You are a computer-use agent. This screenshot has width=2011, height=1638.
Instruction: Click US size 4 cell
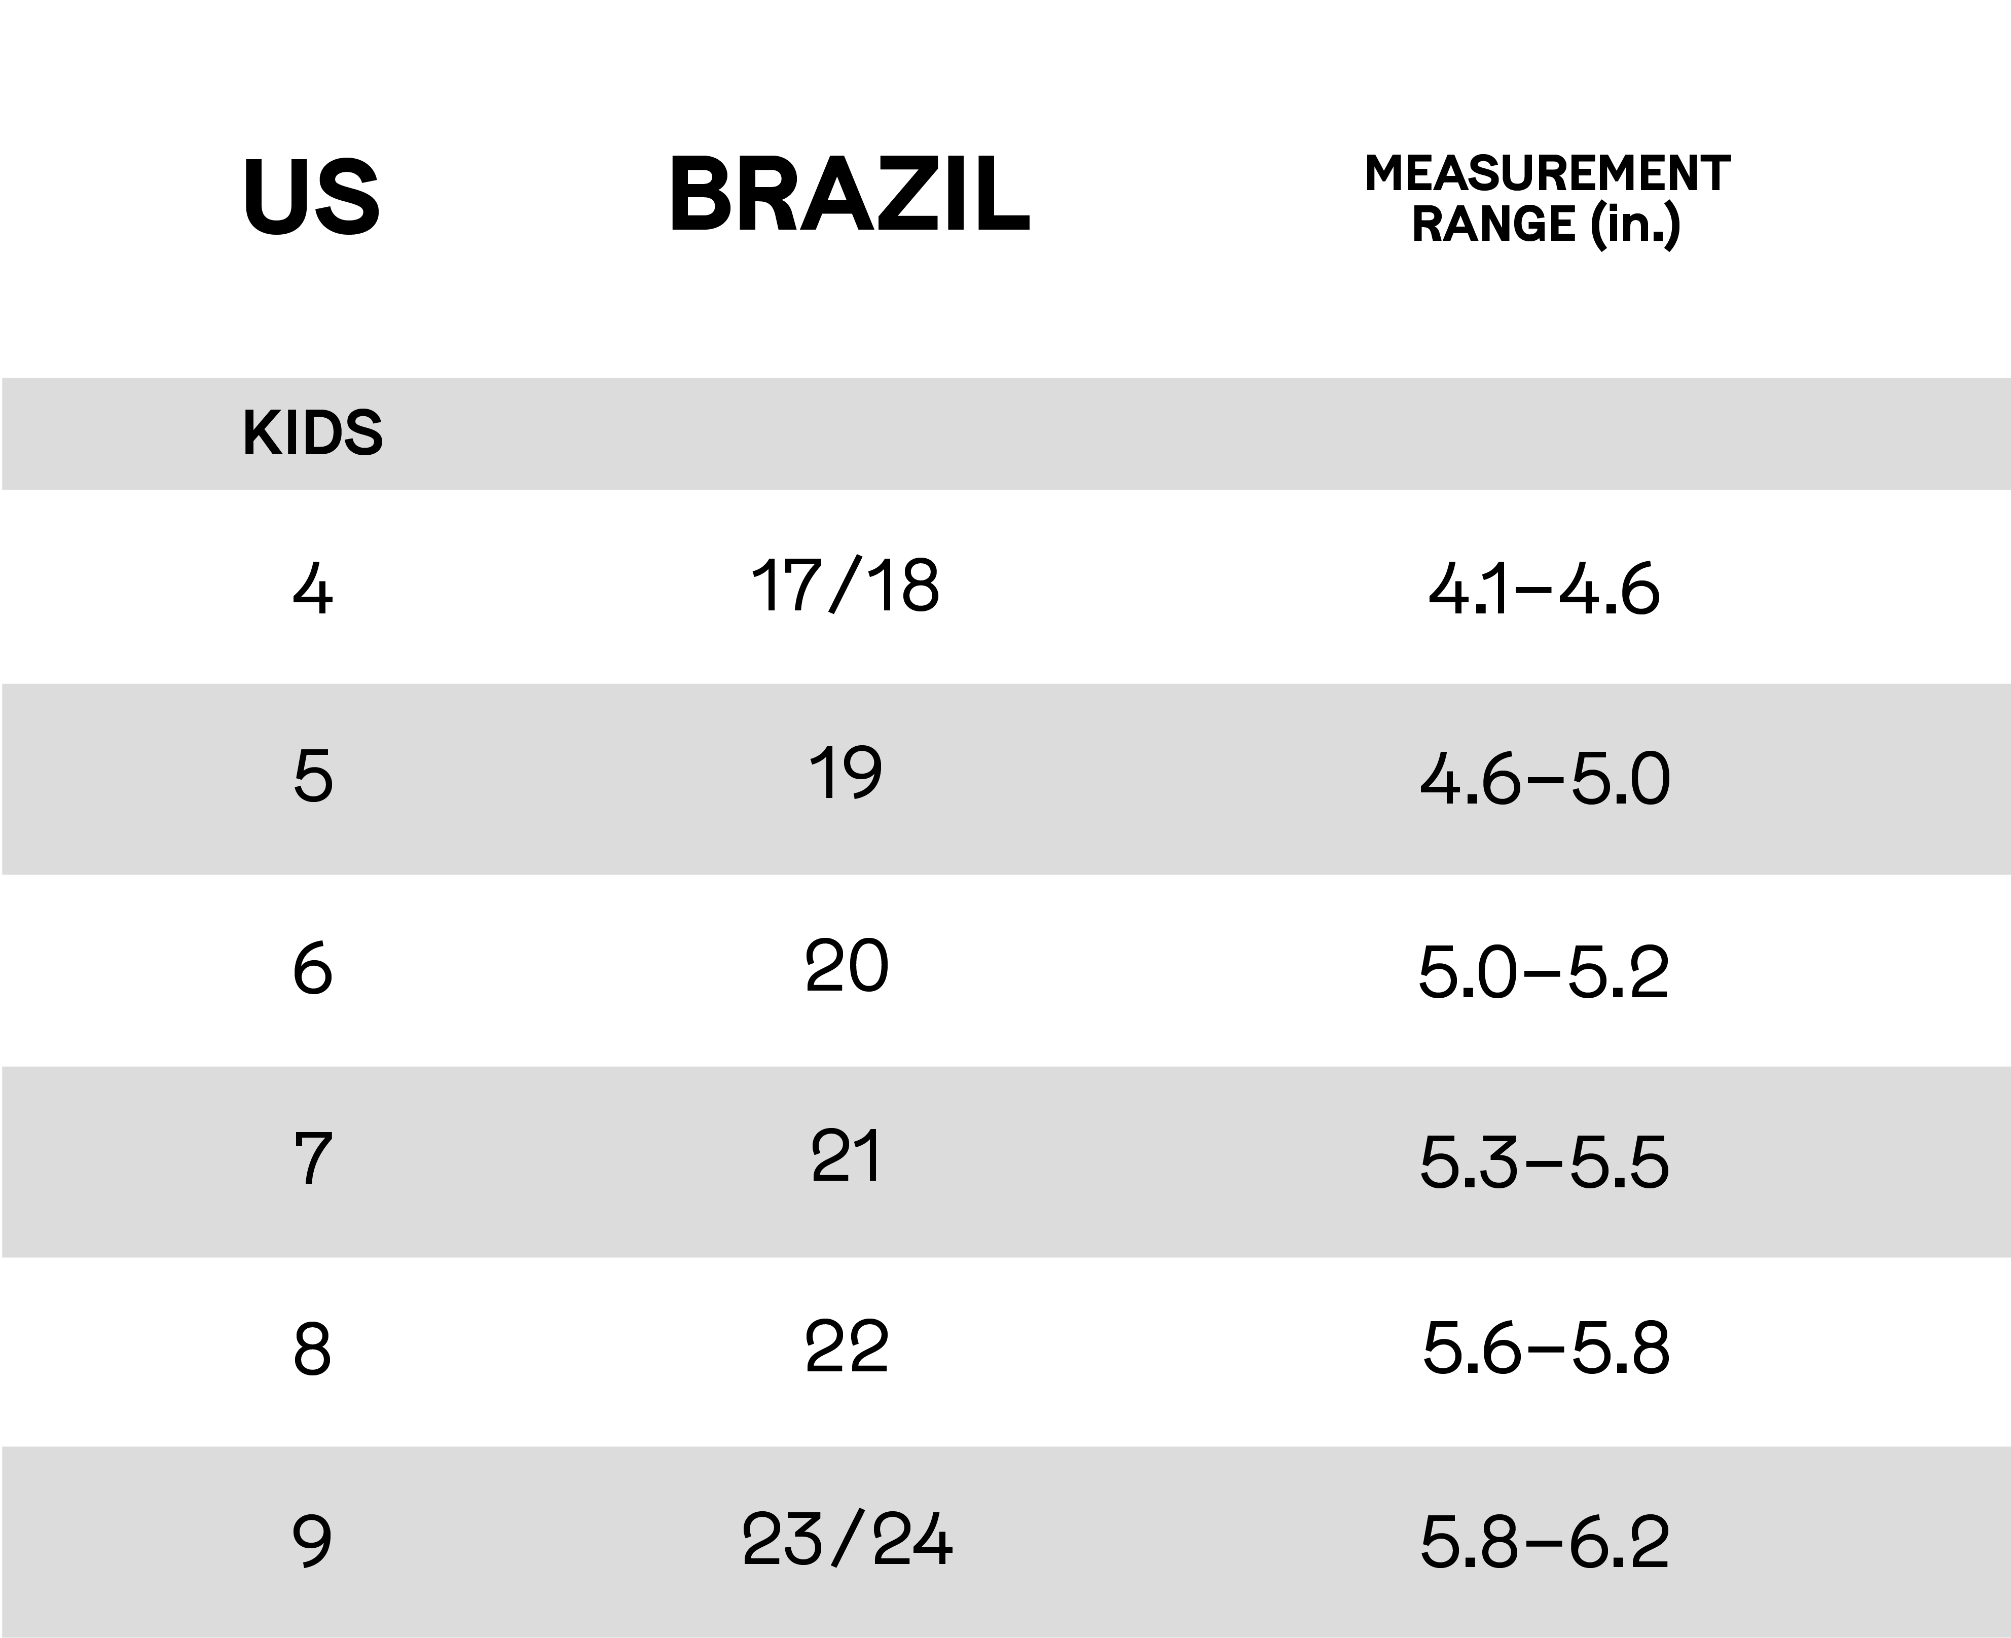click(x=312, y=589)
